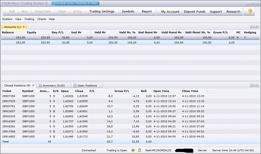Click the Entry order toolbar button

tap(78, 11)
